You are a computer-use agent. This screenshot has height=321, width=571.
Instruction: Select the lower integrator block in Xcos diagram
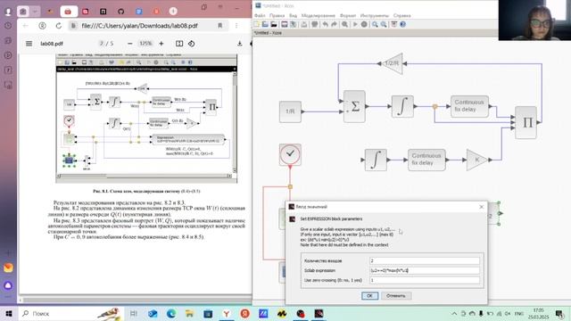(x=376, y=160)
